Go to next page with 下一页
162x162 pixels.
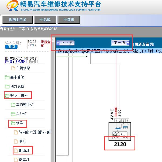[120, 43]
